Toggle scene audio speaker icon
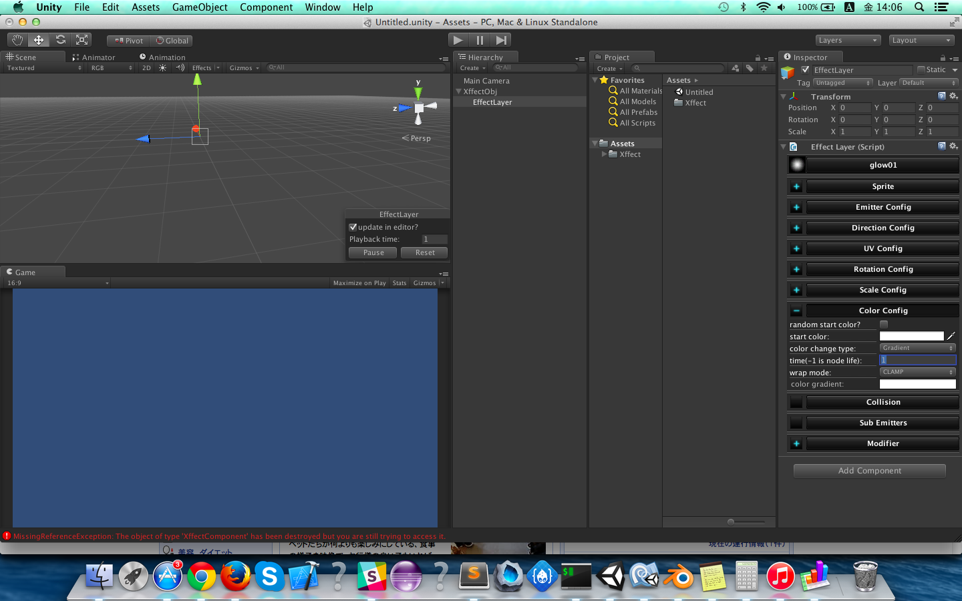 (x=180, y=67)
